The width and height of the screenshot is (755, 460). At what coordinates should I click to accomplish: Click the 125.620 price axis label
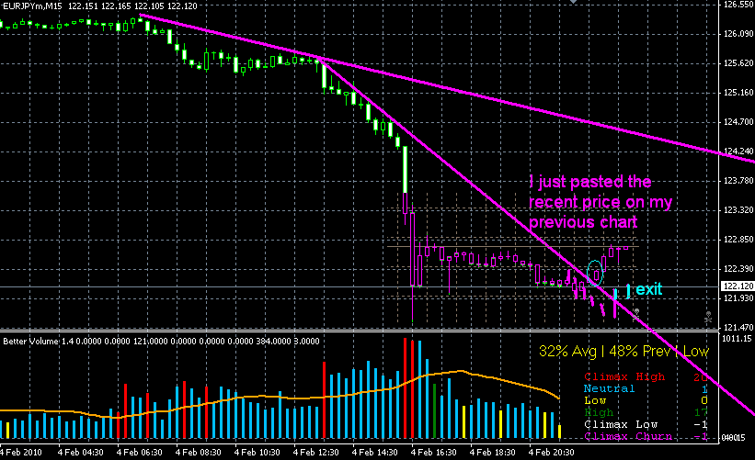click(x=738, y=63)
